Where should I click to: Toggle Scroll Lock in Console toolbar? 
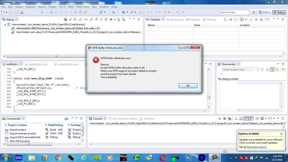click(241, 119)
